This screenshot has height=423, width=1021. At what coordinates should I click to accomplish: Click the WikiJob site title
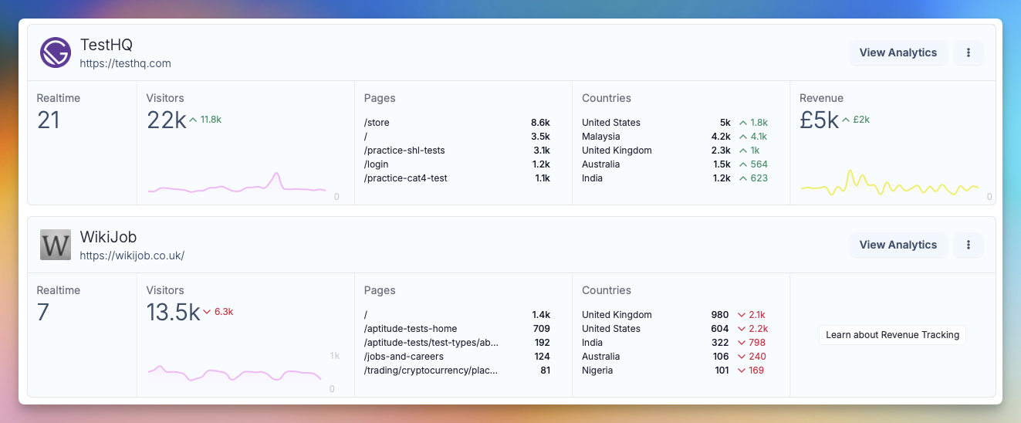109,237
